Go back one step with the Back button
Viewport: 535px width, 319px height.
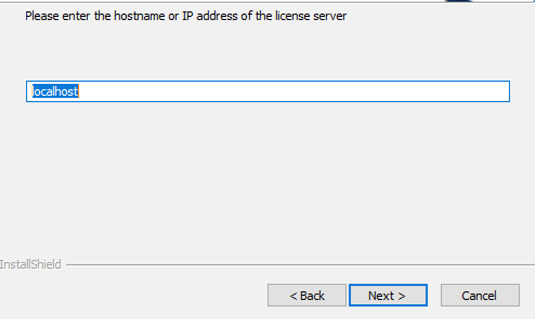306,295
